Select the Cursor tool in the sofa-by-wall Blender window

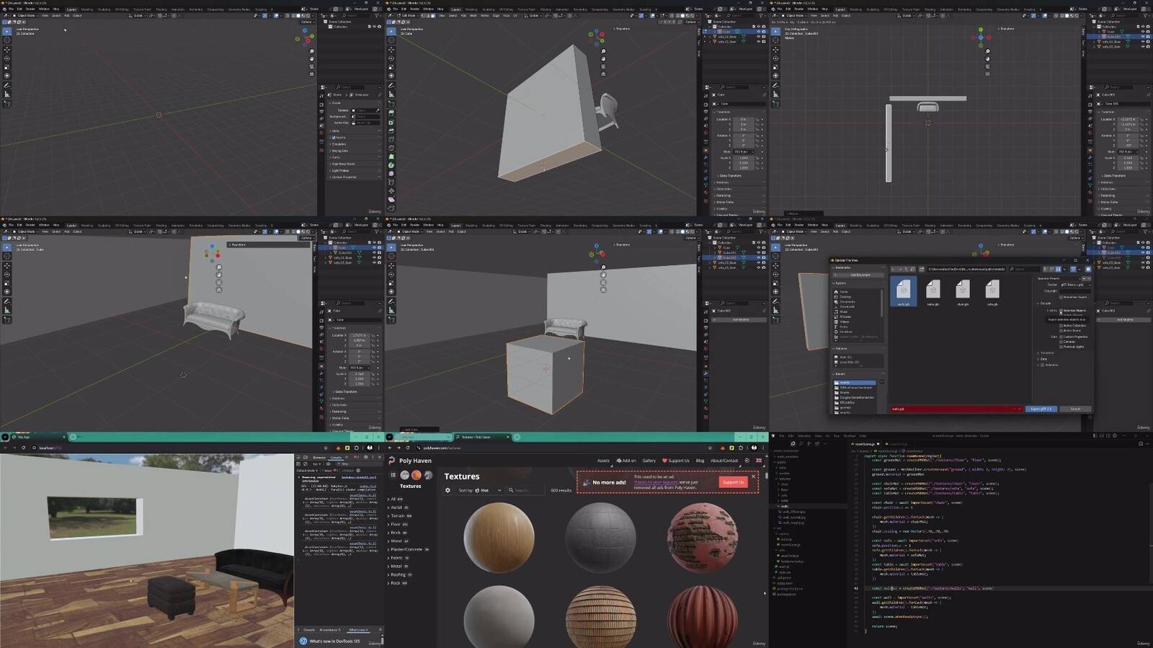7,256
